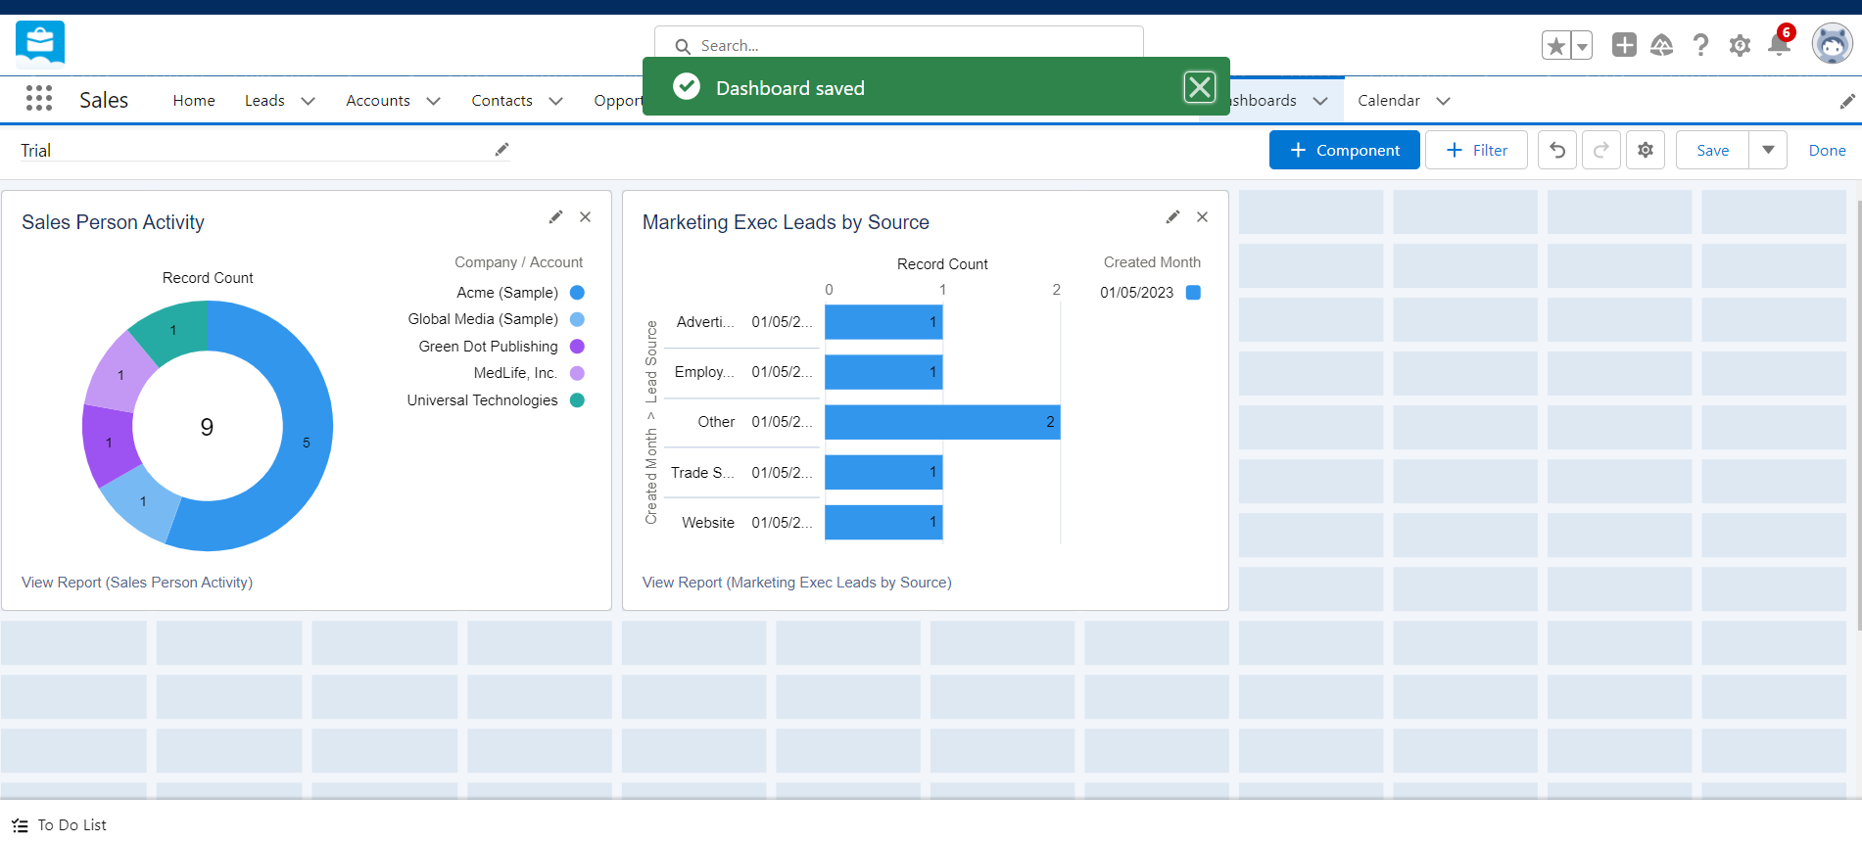Open the Accounts tab dropdown chevron

(433, 101)
